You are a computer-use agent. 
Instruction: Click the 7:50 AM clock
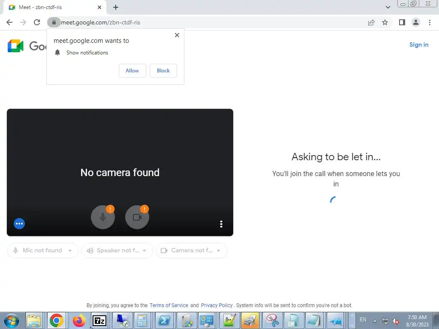point(417,317)
